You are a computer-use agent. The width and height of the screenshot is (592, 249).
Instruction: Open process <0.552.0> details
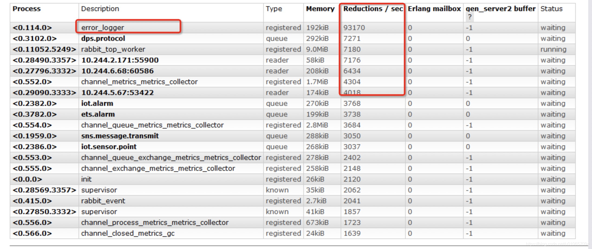point(32,82)
